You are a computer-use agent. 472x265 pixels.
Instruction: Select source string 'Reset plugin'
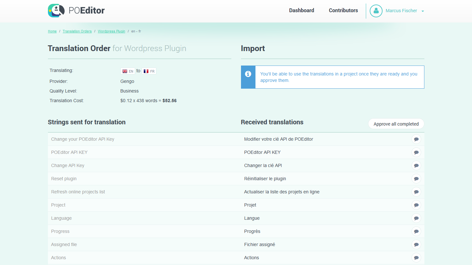pyautogui.click(x=64, y=179)
